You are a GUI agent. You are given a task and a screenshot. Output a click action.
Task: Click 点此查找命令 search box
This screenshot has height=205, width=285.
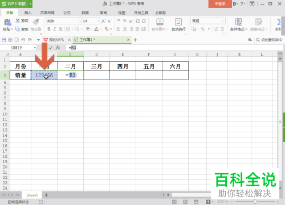tap(269, 40)
